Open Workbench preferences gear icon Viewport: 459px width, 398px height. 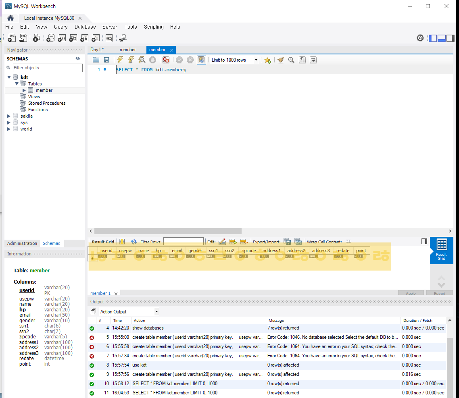click(x=420, y=38)
